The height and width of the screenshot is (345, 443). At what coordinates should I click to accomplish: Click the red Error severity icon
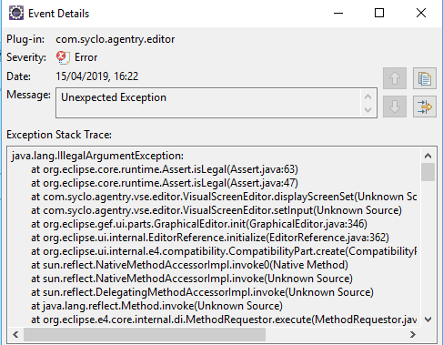click(x=63, y=57)
